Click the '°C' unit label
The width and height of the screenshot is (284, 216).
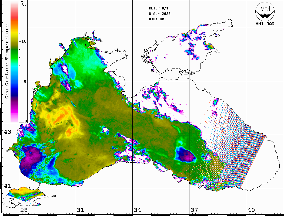(x=24, y=4)
